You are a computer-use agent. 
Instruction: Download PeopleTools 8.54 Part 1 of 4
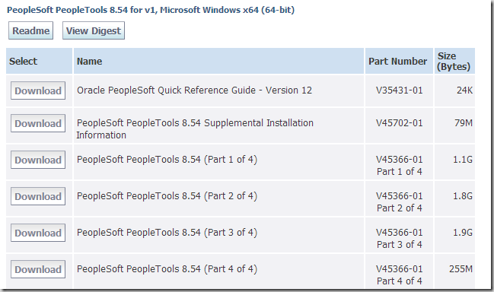click(38, 160)
